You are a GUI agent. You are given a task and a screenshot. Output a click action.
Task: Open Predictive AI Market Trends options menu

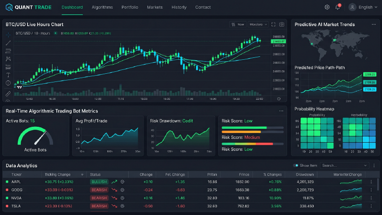pyautogui.click(x=374, y=25)
